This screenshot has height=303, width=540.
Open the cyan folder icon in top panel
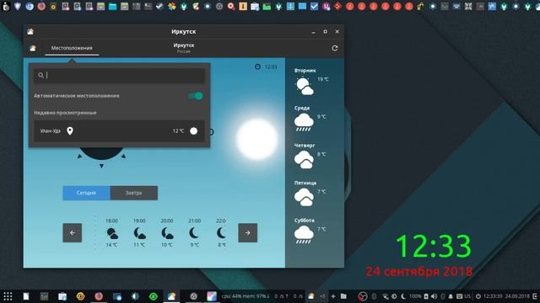coord(112,6)
